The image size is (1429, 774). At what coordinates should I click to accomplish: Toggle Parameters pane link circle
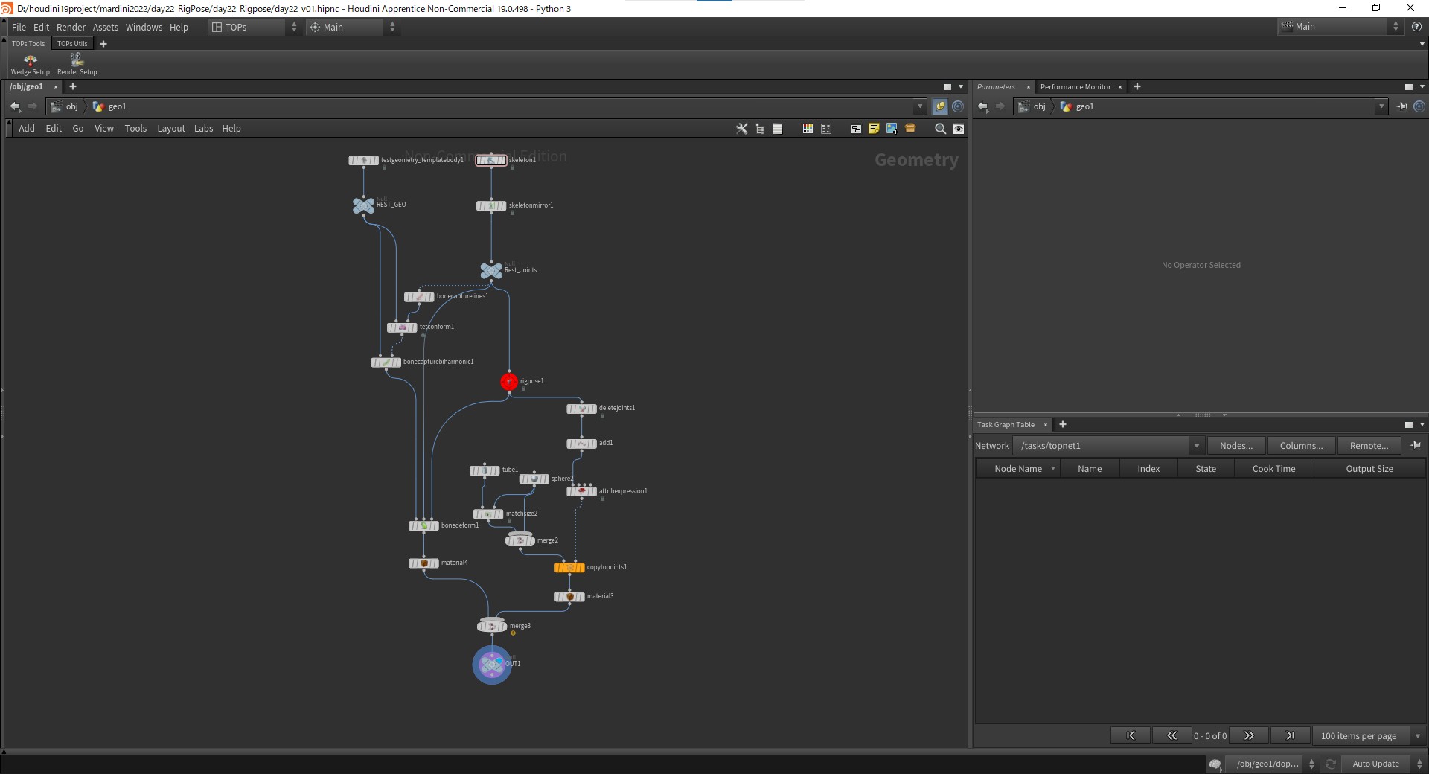point(1419,106)
